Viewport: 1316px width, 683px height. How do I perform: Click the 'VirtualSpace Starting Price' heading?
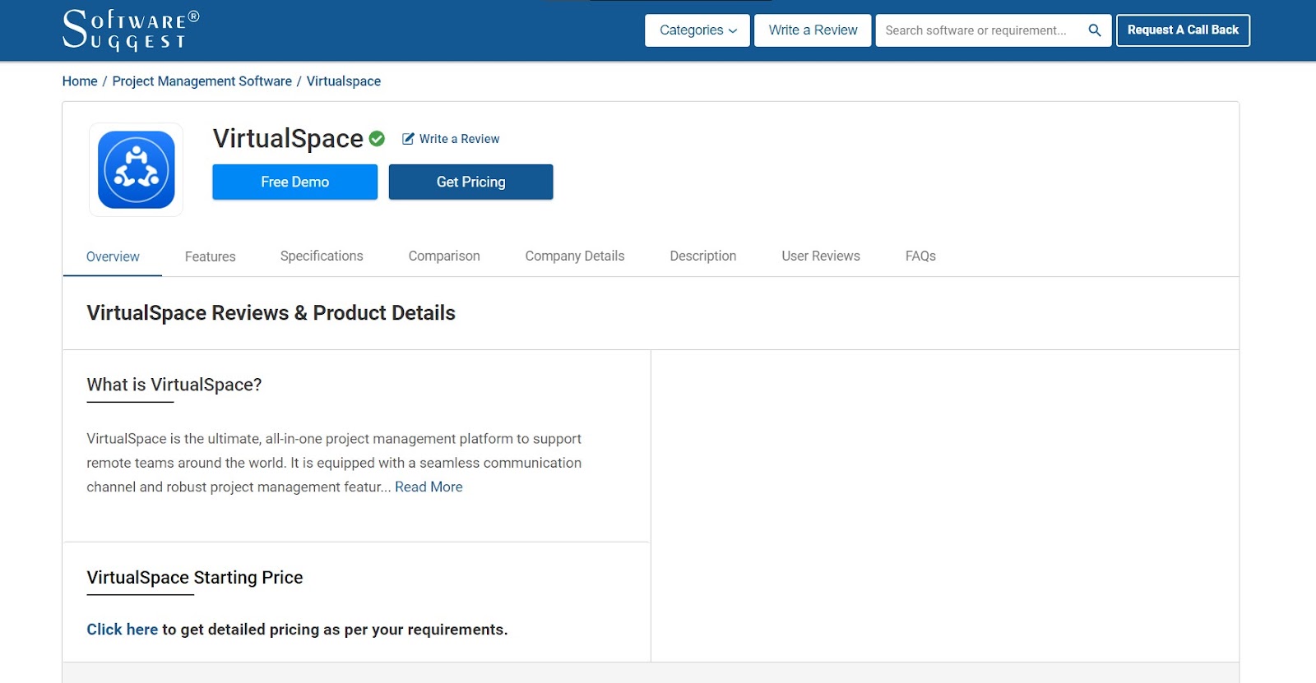195,578
